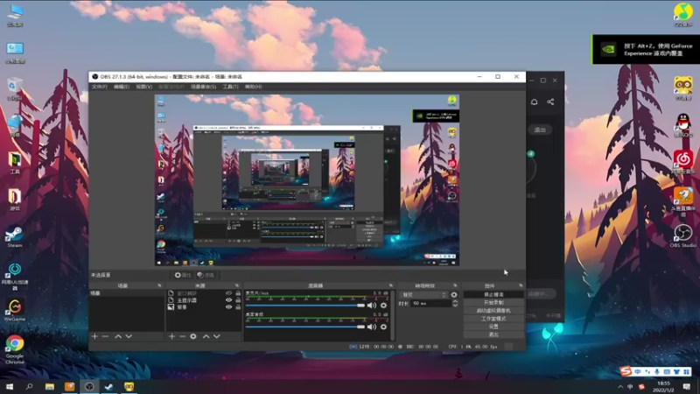The height and width of the screenshot is (394, 700).
Task: Open File Explorer from the taskbar
Action: point(50,387)
